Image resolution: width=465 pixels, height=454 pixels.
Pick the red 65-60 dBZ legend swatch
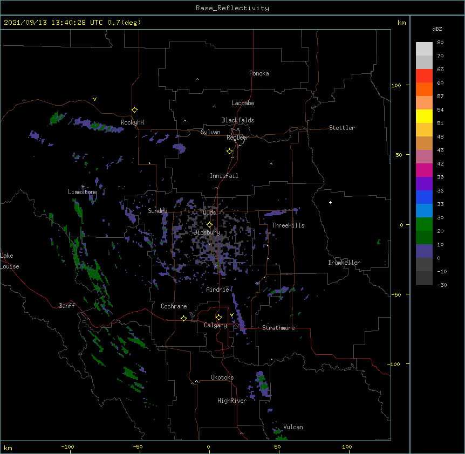(x=424, y=75)
